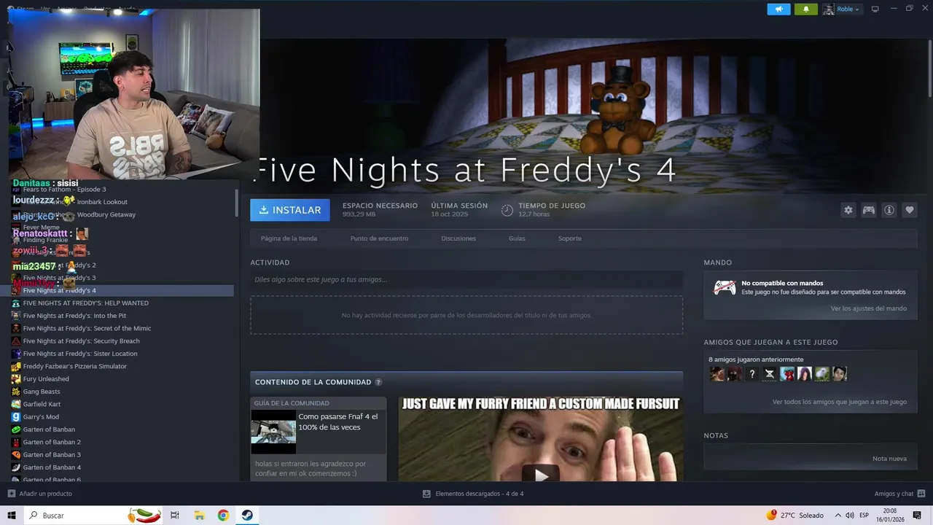Select Garfield Kart in the library list
Viewport: 933px width, 525px height.
click(42, 404)
